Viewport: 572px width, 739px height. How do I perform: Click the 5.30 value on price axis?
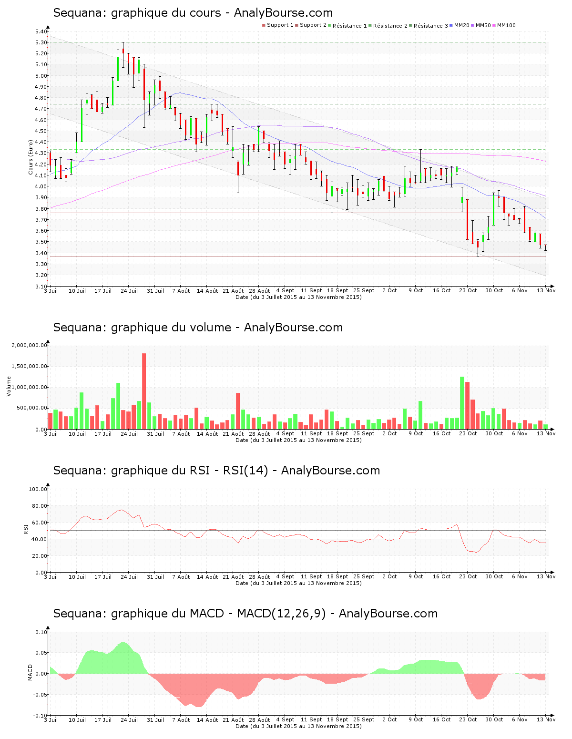(x=41, y=42)
